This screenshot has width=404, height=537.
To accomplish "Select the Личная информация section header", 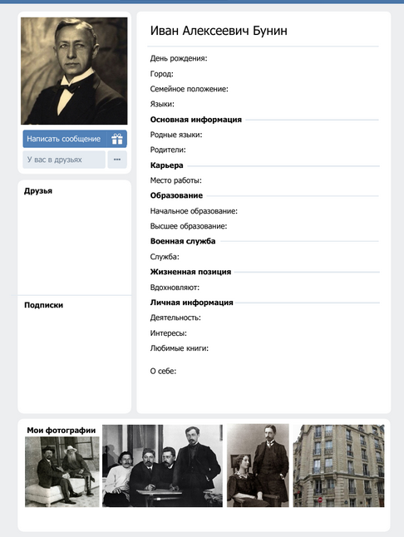I will (192, 303).
